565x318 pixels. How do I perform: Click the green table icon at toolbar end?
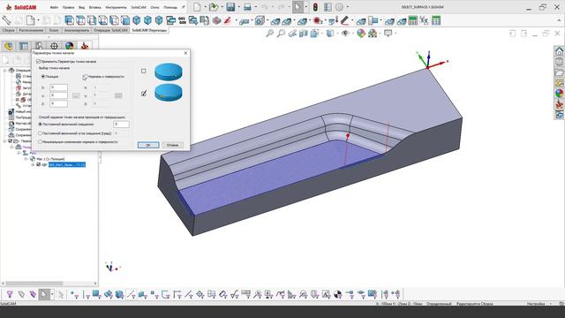pos(436,20)
